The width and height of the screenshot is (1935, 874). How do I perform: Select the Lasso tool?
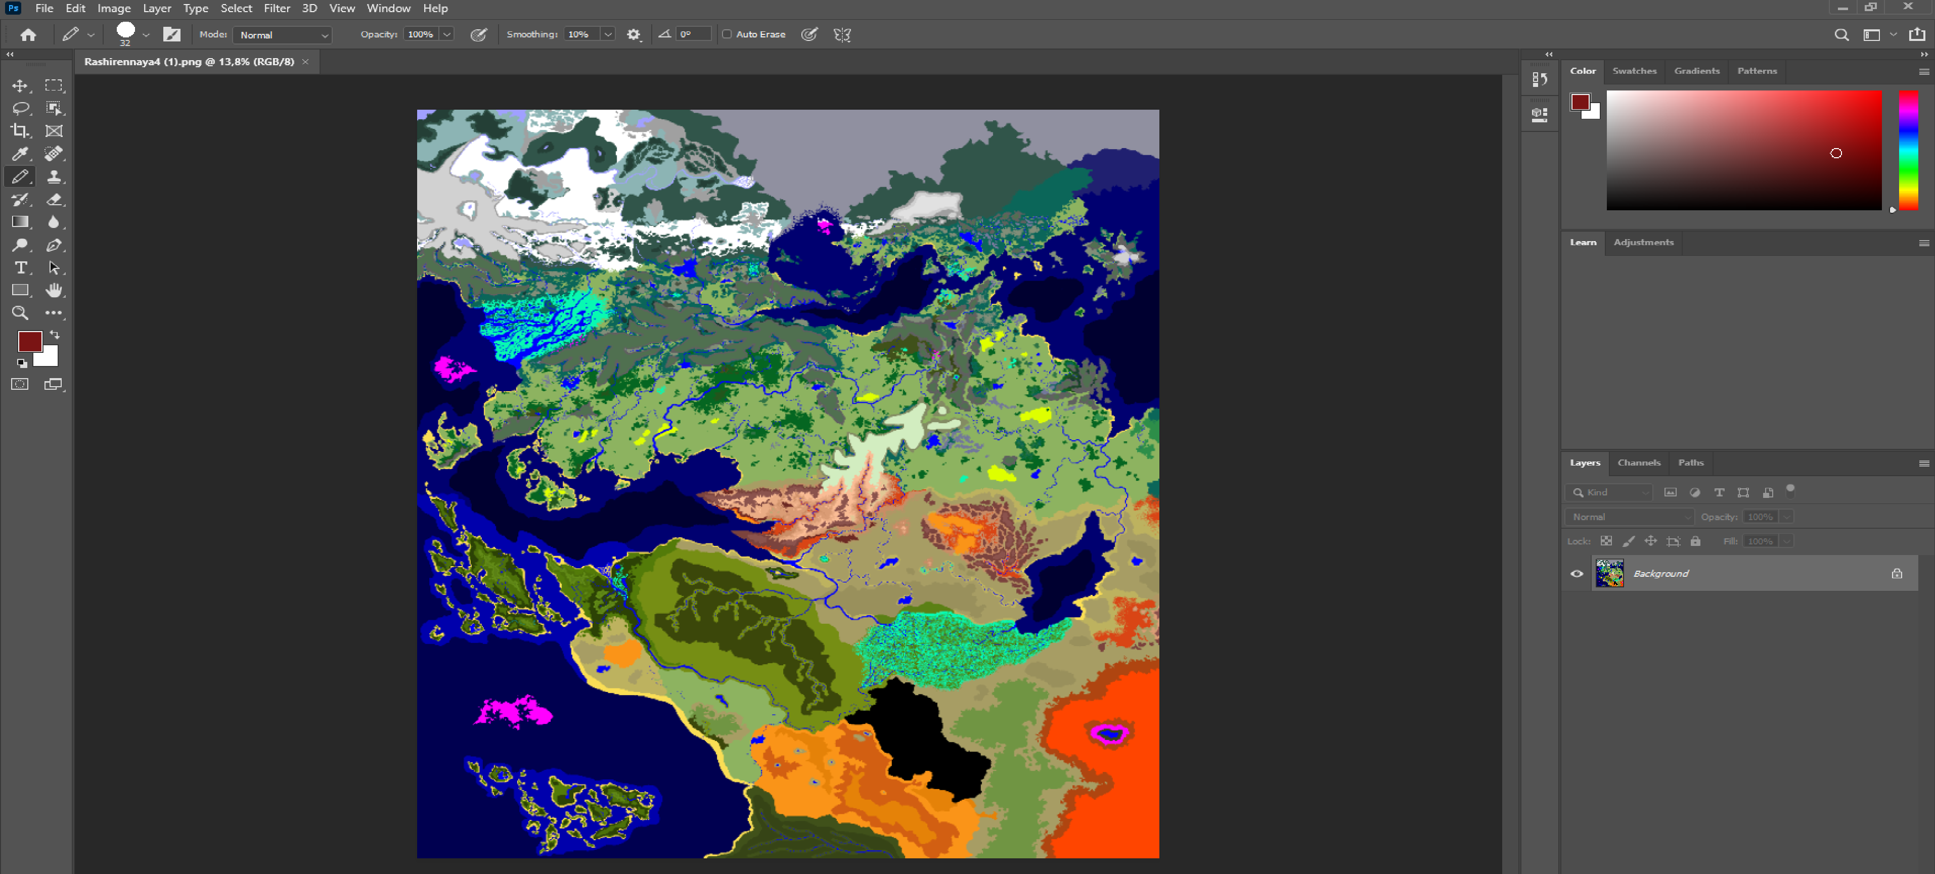tap(20, 108)
